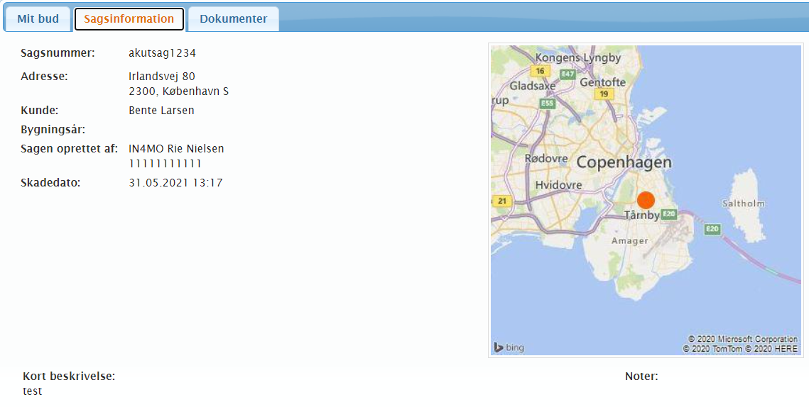This screenshot has width=809, height=407.
Task: Click the Saltholm island label
Action: pyautogui.click(x=743, y=203)
